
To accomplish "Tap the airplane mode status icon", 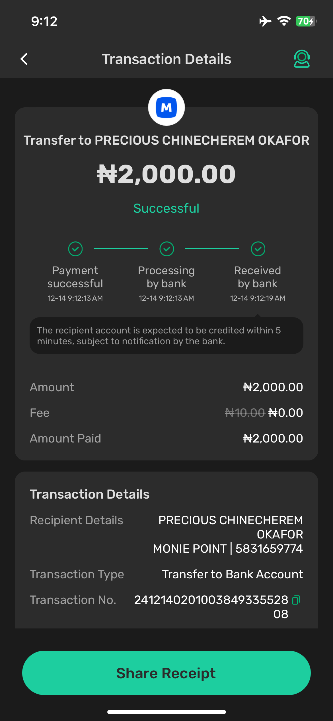I will click(x=265, y=21).
